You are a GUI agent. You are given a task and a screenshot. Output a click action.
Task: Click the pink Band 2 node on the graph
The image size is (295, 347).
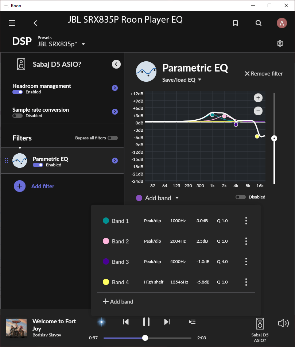coord(224,116)
